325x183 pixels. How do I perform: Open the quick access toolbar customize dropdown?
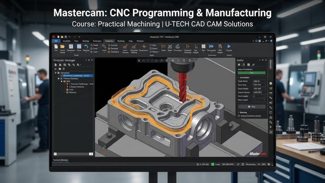coord(79,37)
